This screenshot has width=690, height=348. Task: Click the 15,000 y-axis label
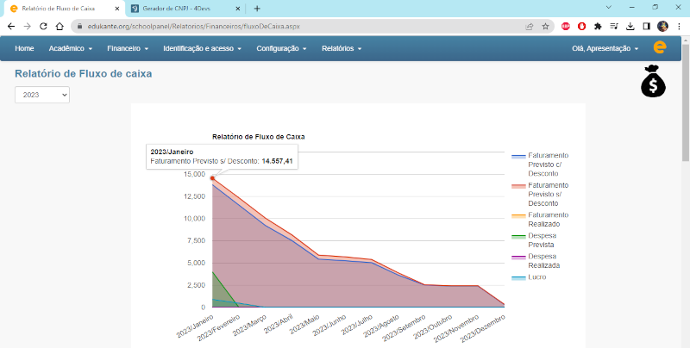(194, 174)
